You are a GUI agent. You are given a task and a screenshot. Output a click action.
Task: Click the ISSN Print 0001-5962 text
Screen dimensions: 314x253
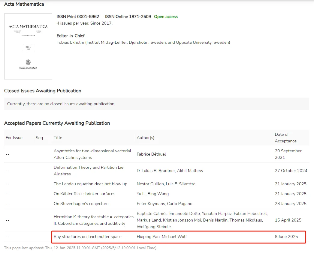pyautogui.click(x=78, y=17)
